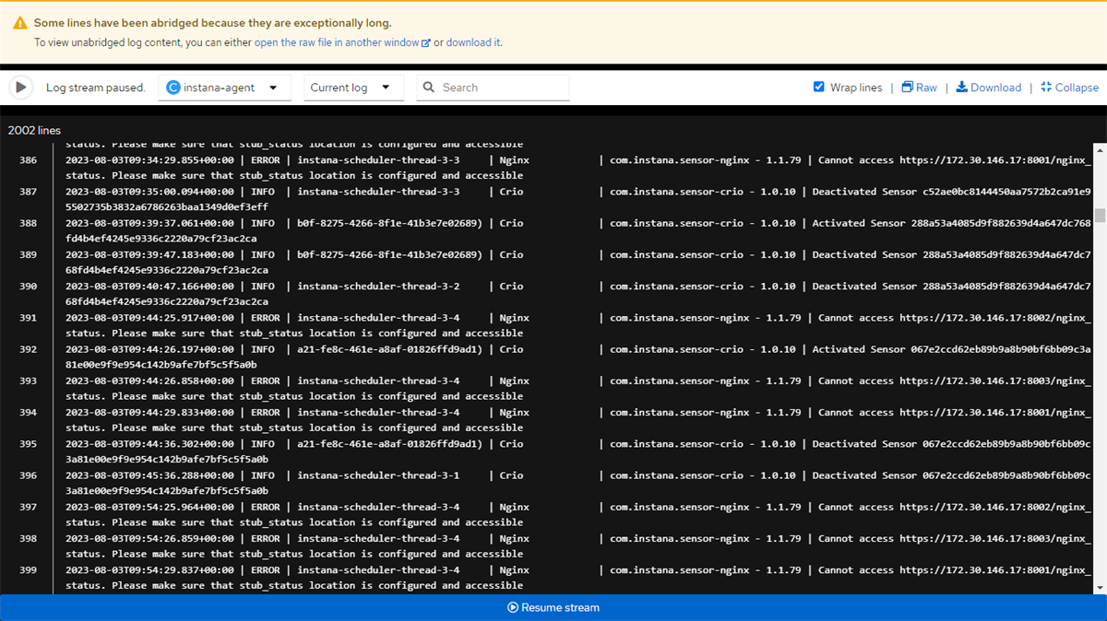Click the log scrollbar up arrow

tap(1100, 149)
